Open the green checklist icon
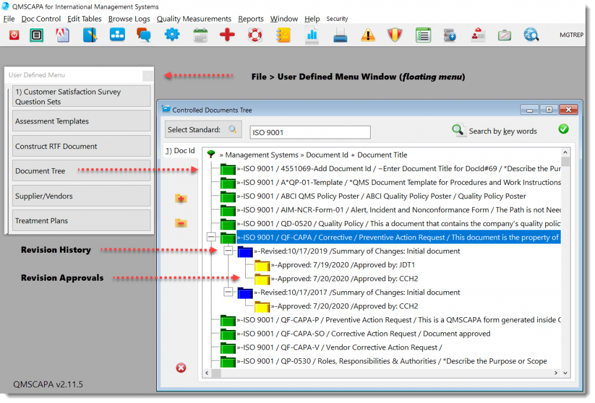This screenshot has height=403, width=595. tap(423, 35)
